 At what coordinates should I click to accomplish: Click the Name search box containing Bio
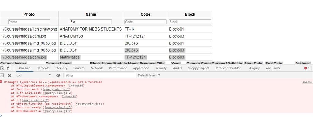coord(90,22)
